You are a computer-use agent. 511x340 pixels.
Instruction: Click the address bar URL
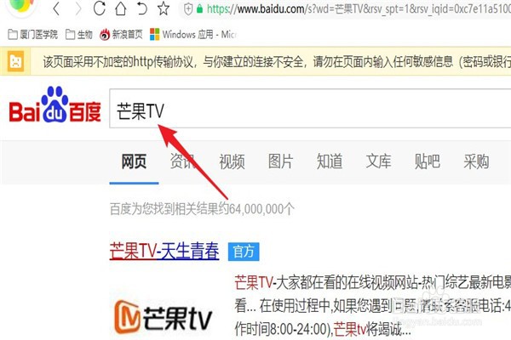pos(359,9)
